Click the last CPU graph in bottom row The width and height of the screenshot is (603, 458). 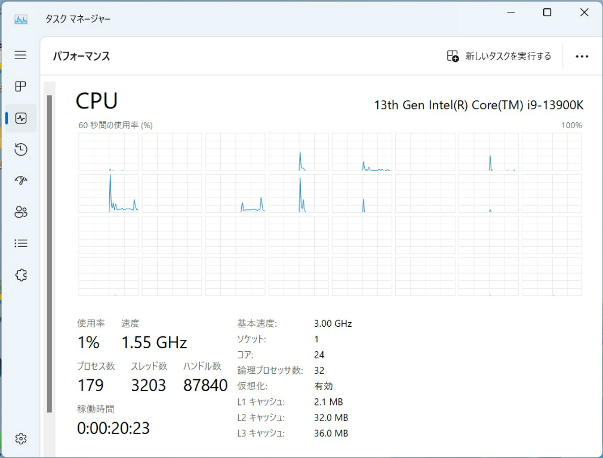click(x=552, y=276)
